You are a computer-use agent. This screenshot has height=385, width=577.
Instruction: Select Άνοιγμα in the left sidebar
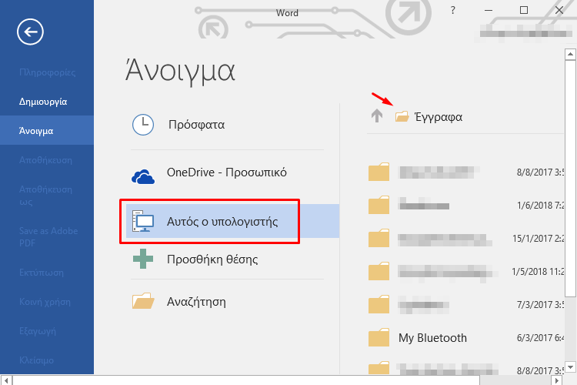tap(36, 131)
